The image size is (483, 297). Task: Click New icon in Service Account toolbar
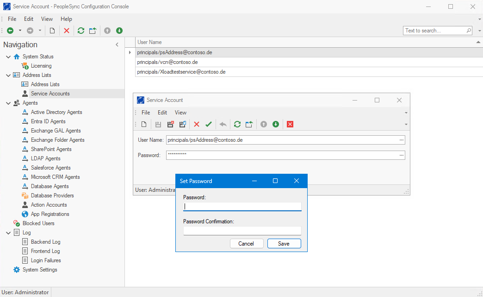pos(144,124)
